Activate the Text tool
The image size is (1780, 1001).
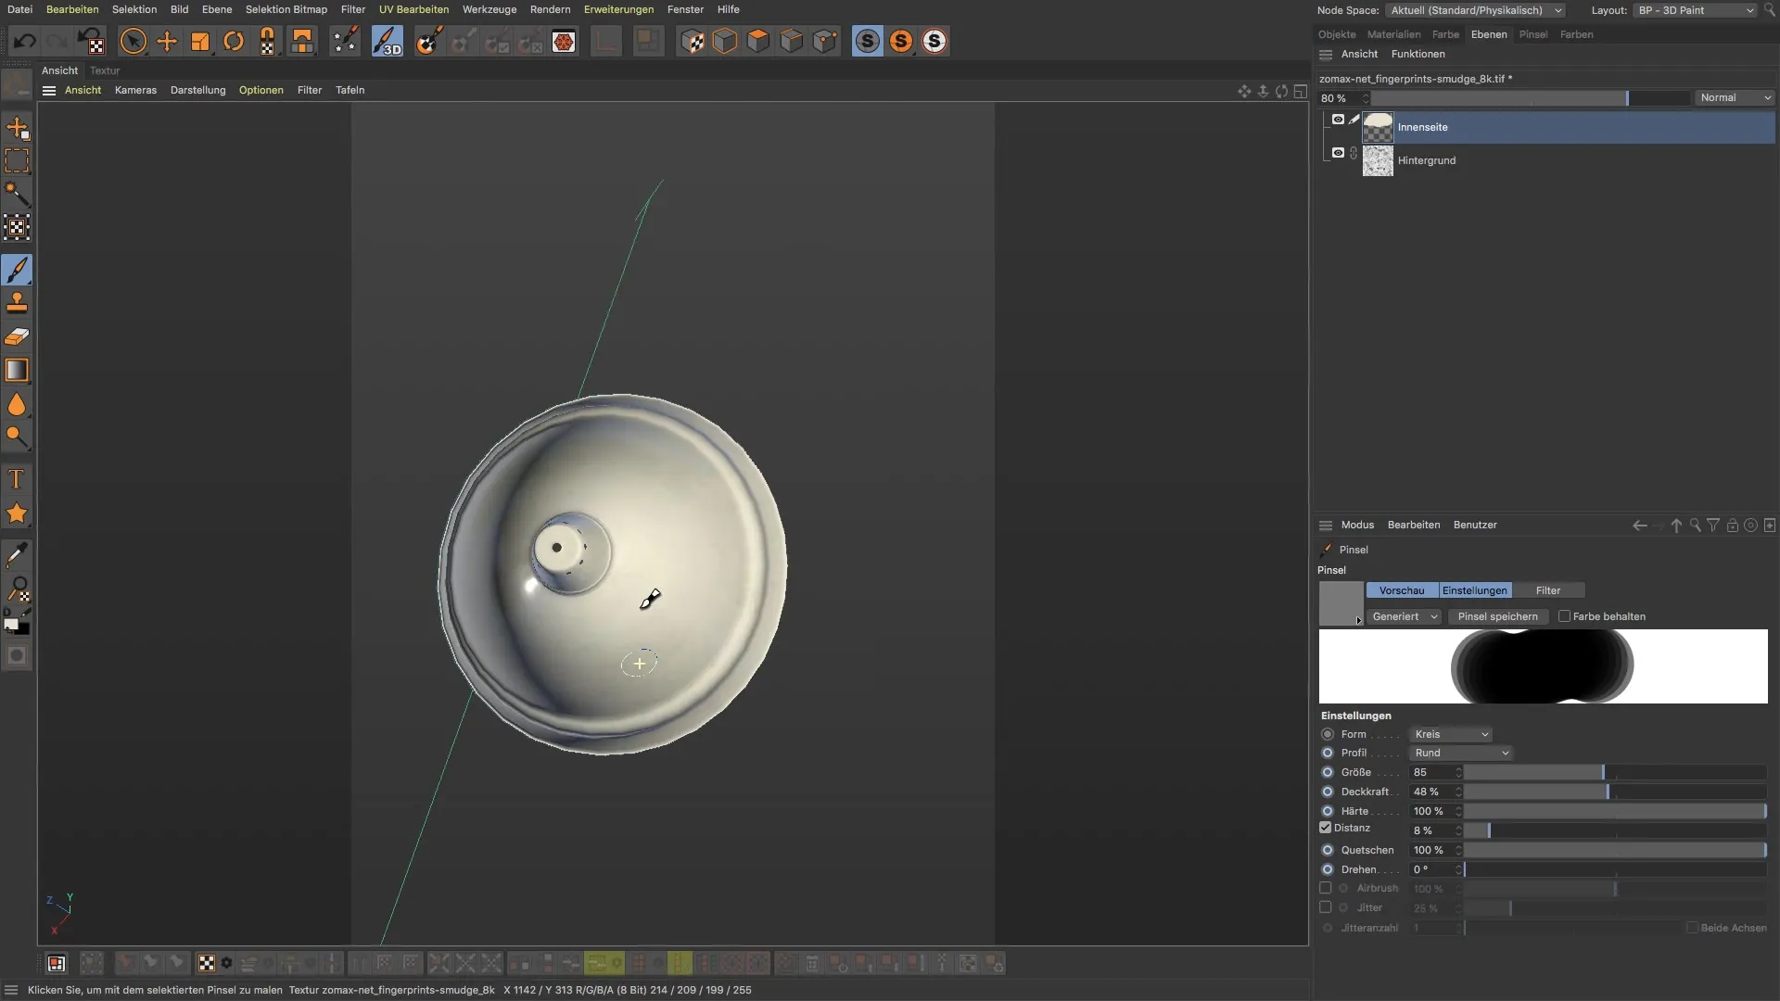tap(17, 479)
